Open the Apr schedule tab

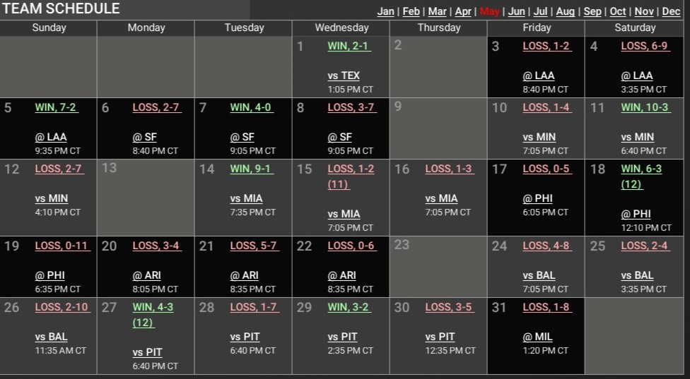pyautogui.click(x=463, y=11)
